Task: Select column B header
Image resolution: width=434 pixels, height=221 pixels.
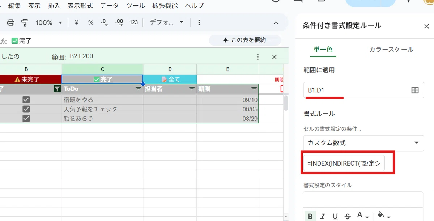Action: [26, 69]
